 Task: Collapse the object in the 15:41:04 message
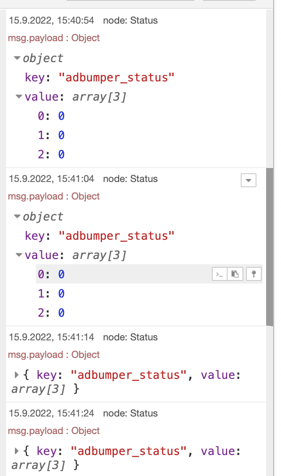tap(17, 216)
